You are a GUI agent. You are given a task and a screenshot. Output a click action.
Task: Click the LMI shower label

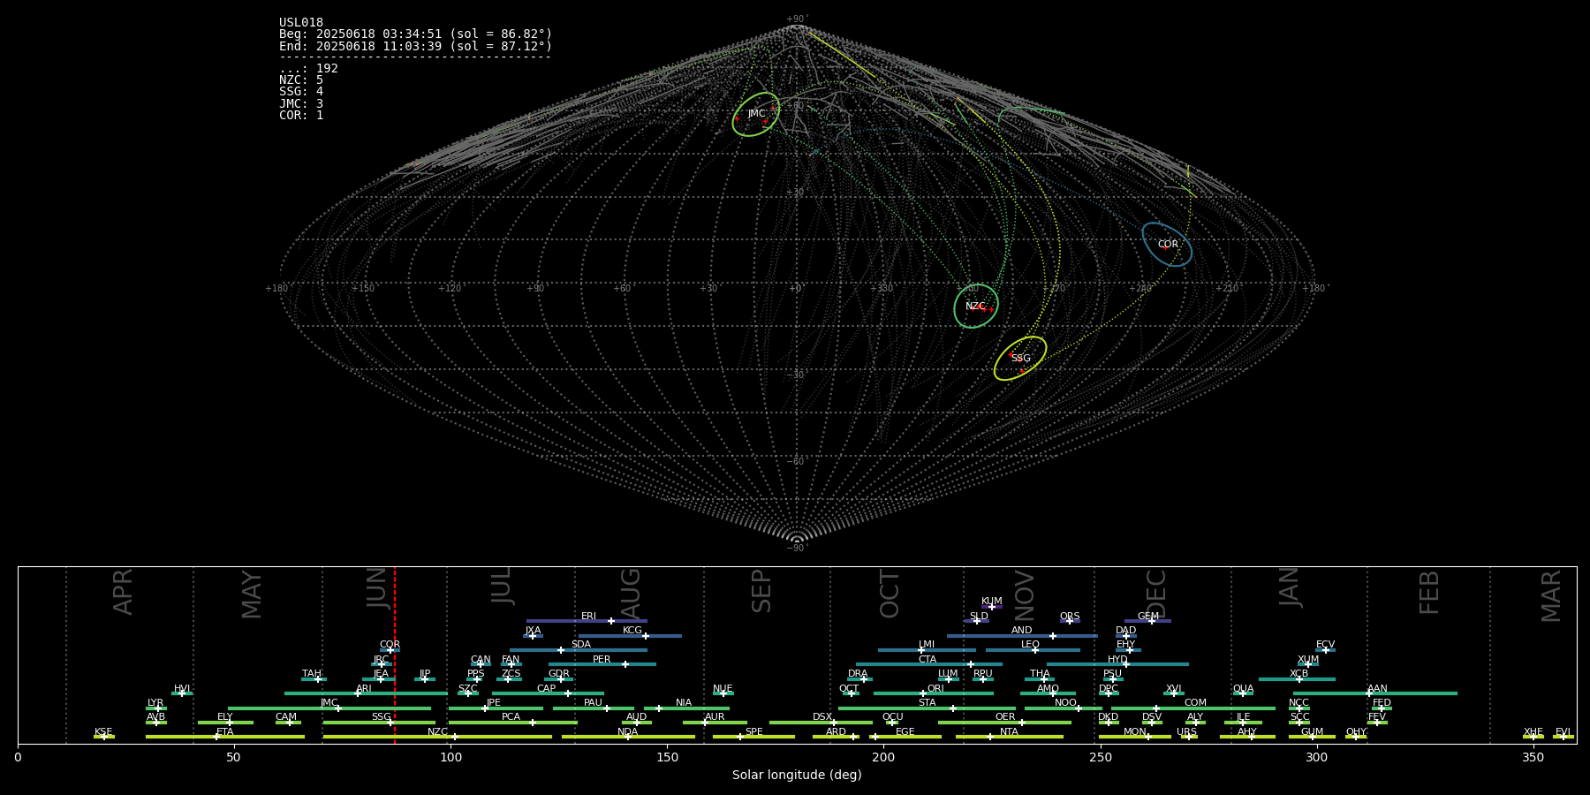point(926,645)
